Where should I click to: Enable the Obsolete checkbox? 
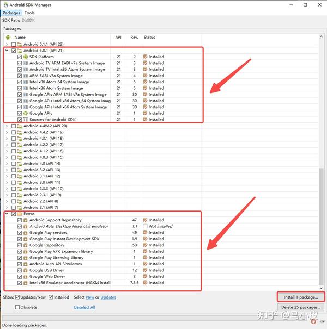pos(17,307)
